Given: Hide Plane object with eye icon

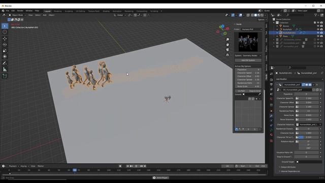Looking at the screenshot, I should [318, 36].
